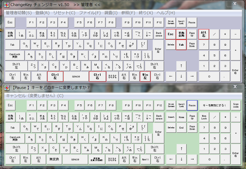Click the F8 key in main window
The width and height of the screenshot is (246, 169).
click(x=111, y=22)
